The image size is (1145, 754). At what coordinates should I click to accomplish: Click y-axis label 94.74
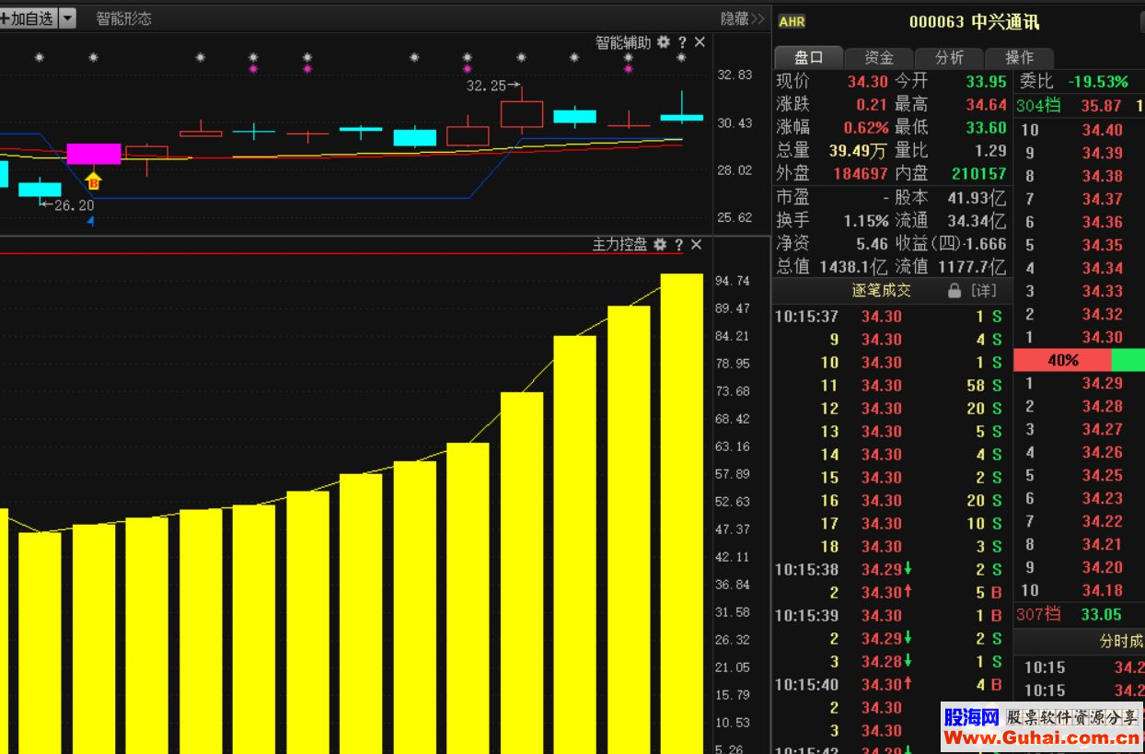733,281
